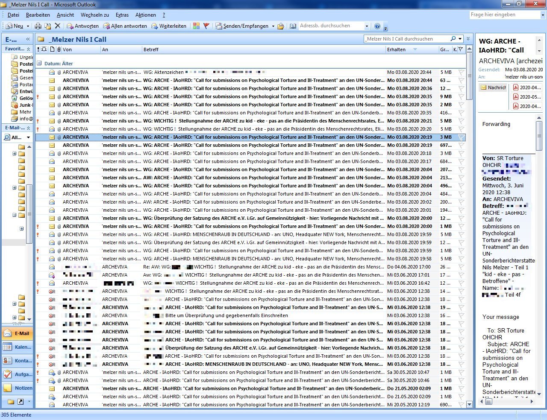Viewport: 547px width, 420px height.
Task: Open the Ungele search folder
Action: (x=22, y=57)
